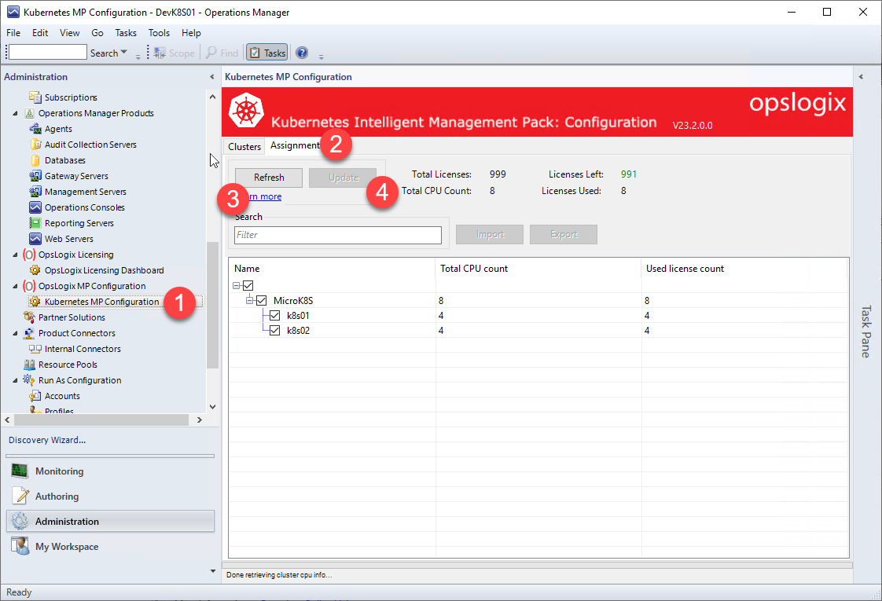Click the Filter search input field
The image size is (882, 601).
[x=338, y=235]
